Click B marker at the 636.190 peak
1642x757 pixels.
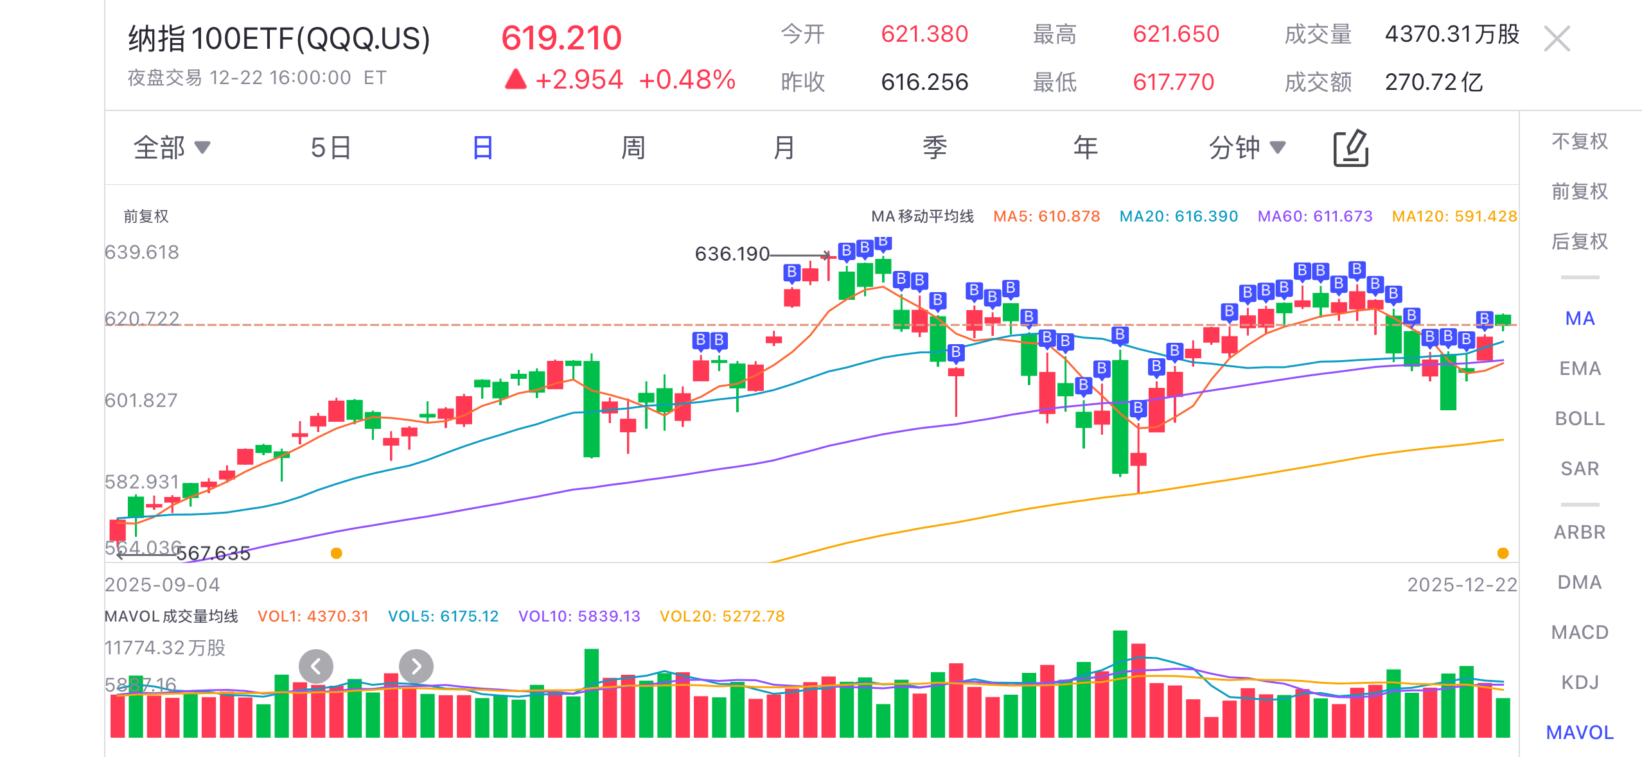pos(846,250)
